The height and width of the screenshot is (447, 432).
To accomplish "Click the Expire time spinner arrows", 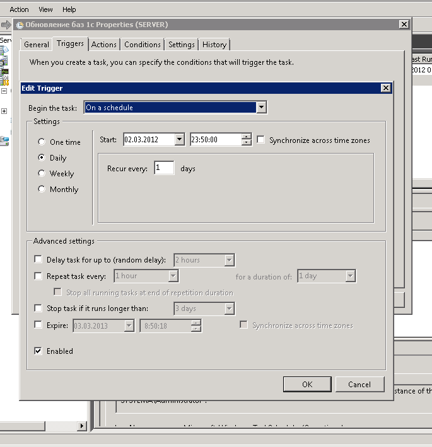I will click(196, 325).
